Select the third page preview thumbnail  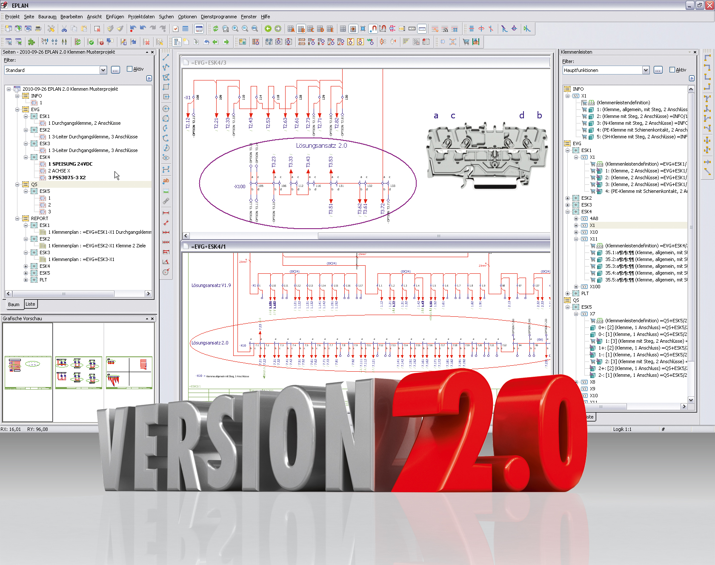[129, 373]
